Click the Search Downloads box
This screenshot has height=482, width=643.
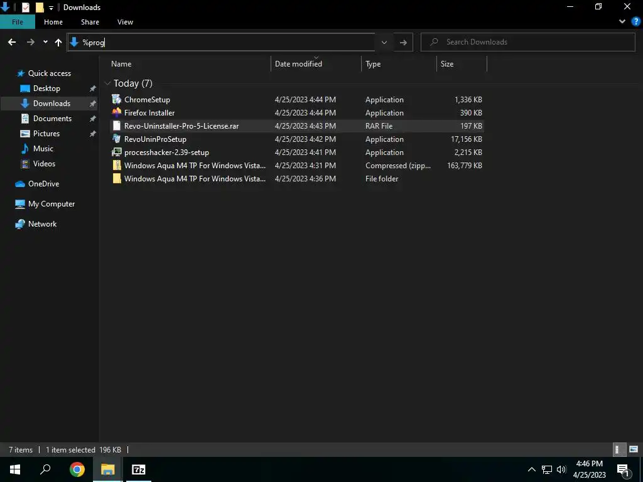[x=527, y=42]
